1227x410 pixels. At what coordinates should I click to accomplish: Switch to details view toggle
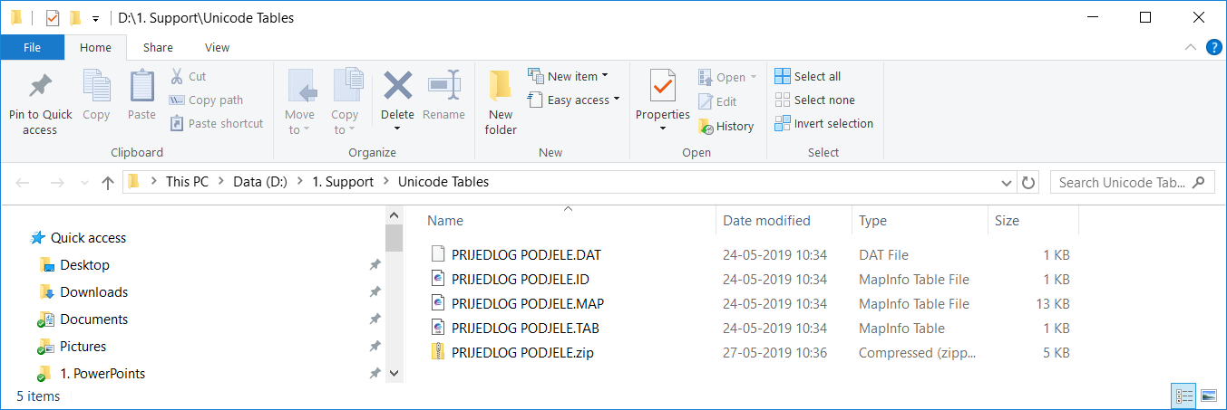[x=1183, y=396]
